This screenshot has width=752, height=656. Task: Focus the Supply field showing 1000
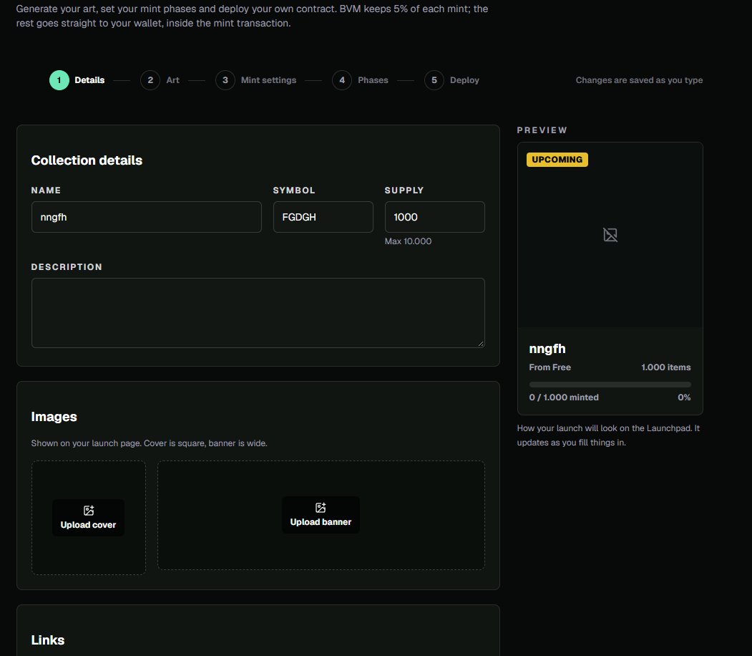[434, 217]
